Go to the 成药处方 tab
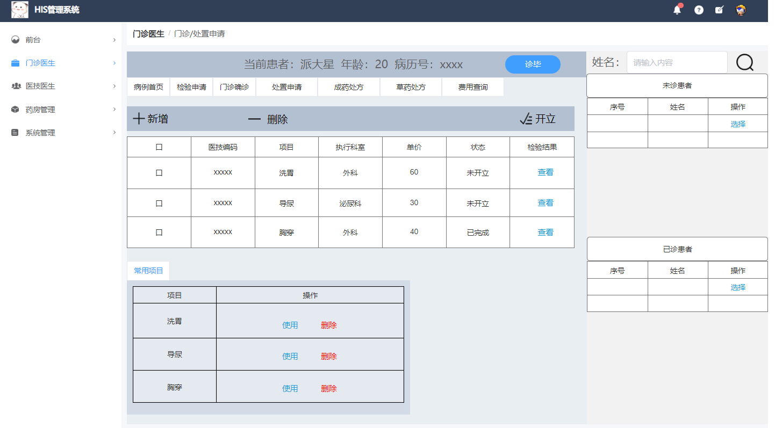 [349, 87]
